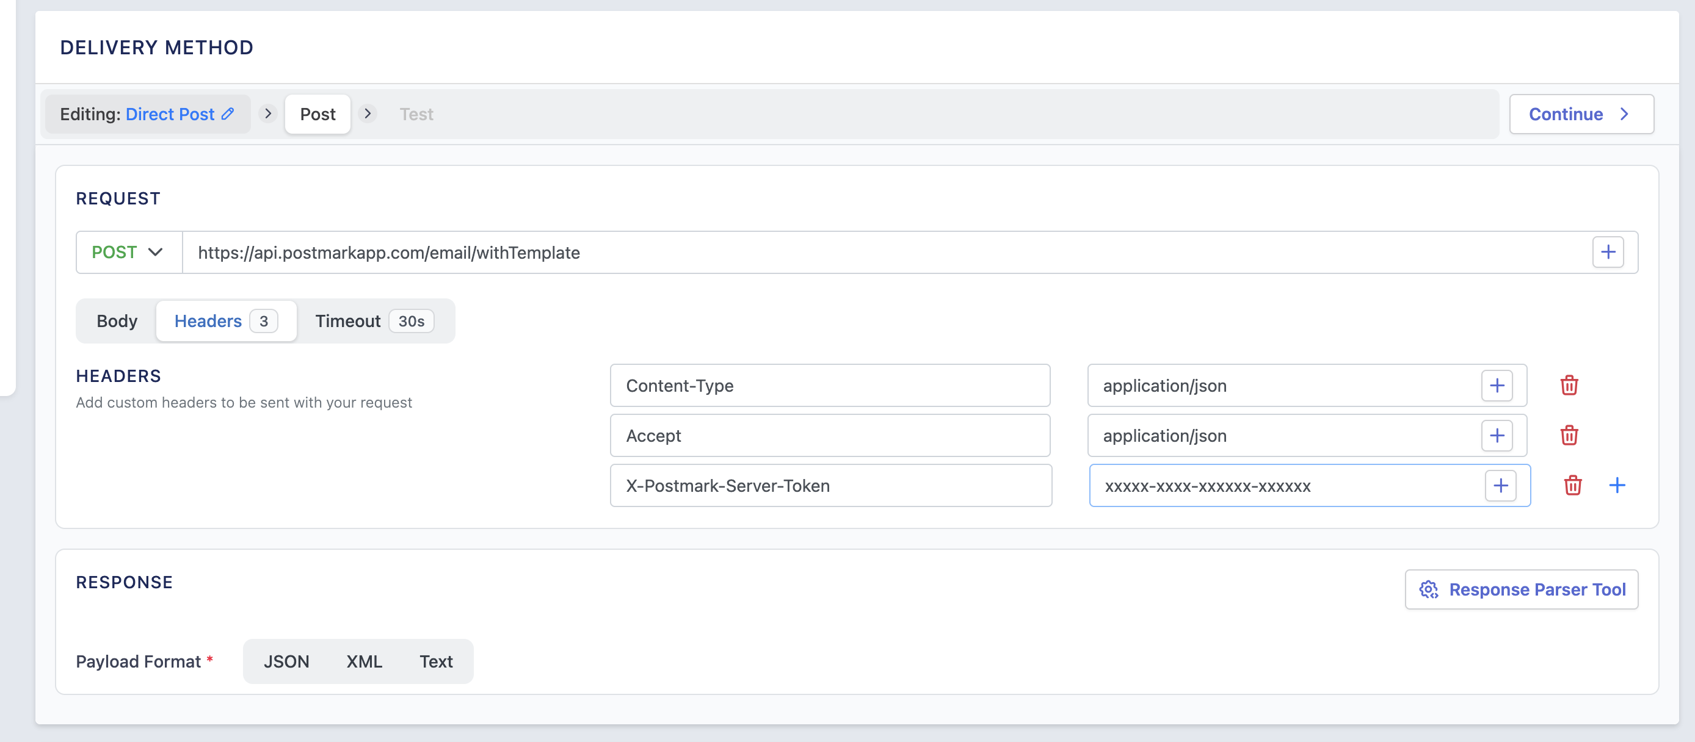Select Text payload format

[x=435, y=661]
